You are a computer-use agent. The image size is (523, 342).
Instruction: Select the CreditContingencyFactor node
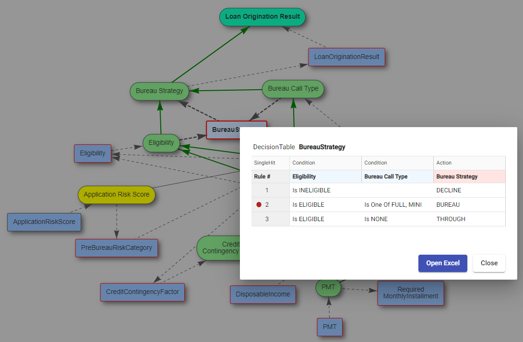(142, 292)
